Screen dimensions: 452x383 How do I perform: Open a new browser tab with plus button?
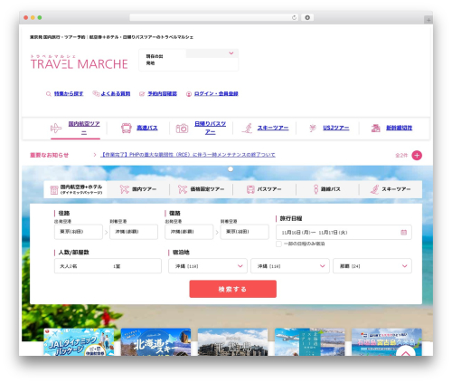[x=428, y=20]
